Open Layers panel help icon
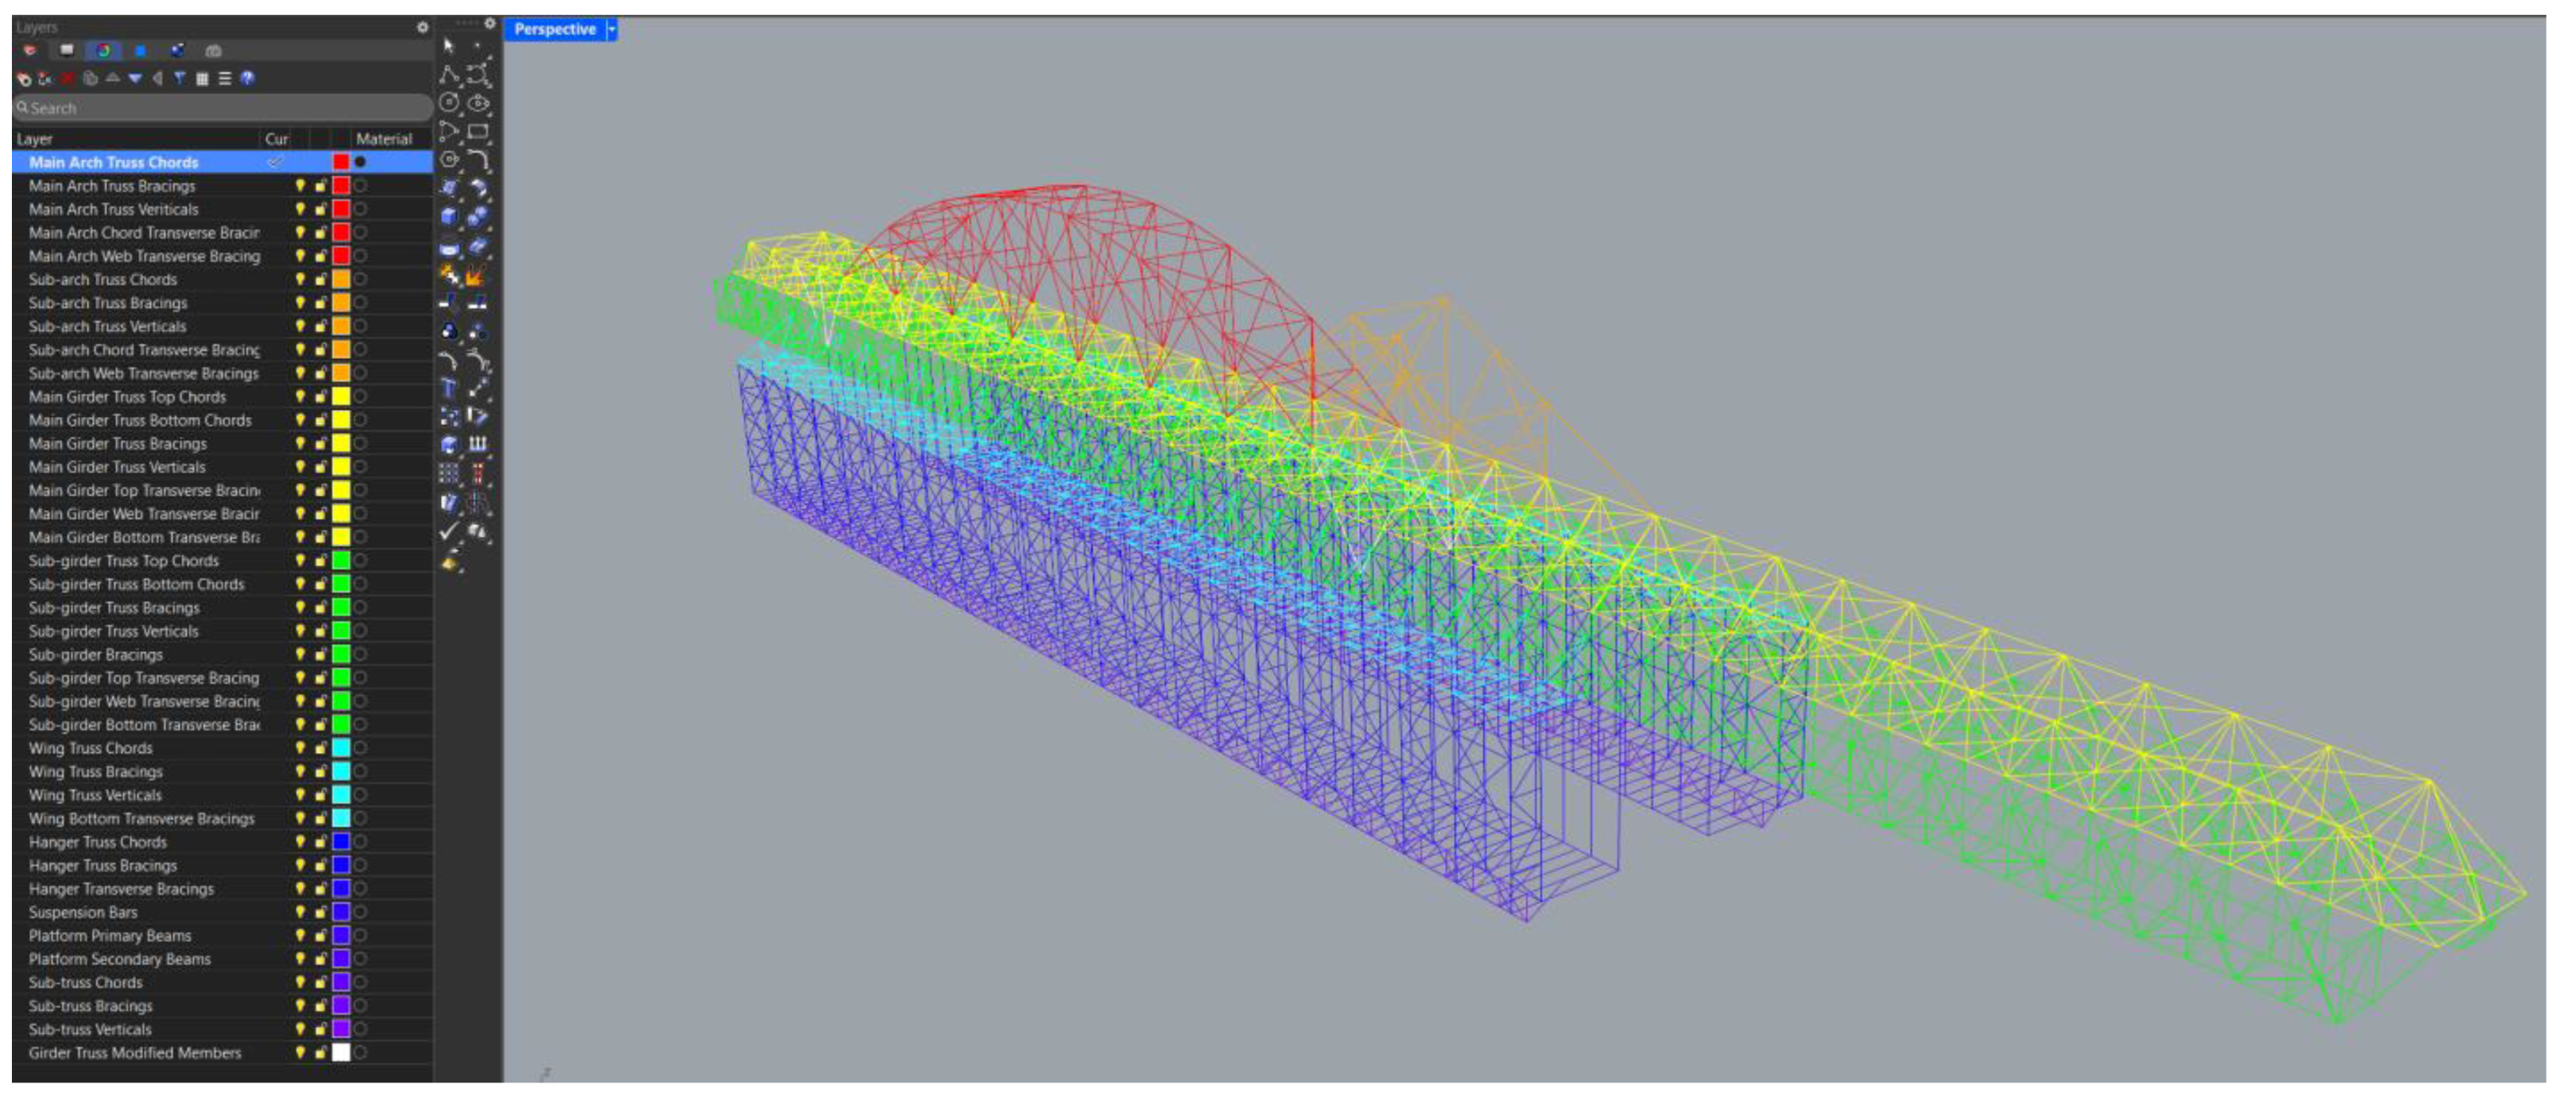This screenshot has height=1096, width=2560. coord(247,79)
